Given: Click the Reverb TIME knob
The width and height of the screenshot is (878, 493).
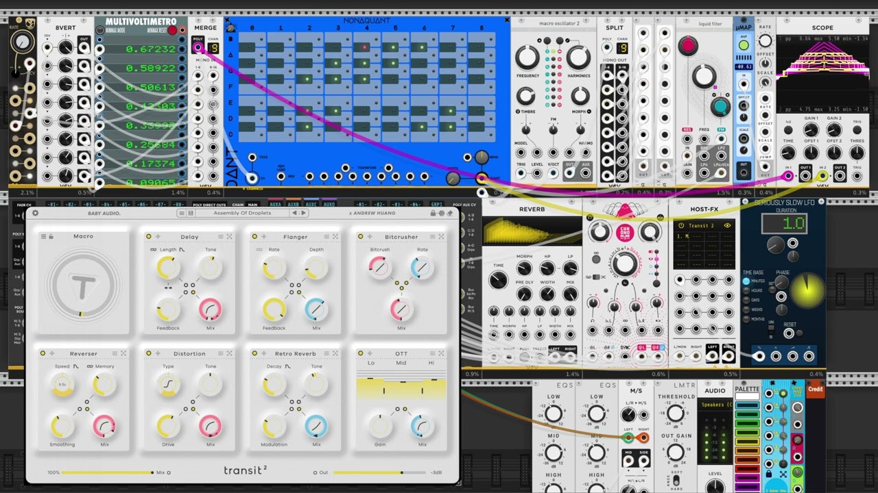Looking at the screenshot, I should pos(498,280).
